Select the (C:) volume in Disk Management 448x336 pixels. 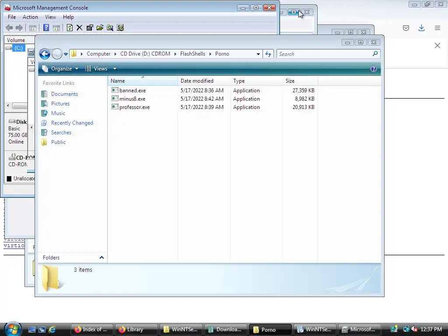pos(18,48)
